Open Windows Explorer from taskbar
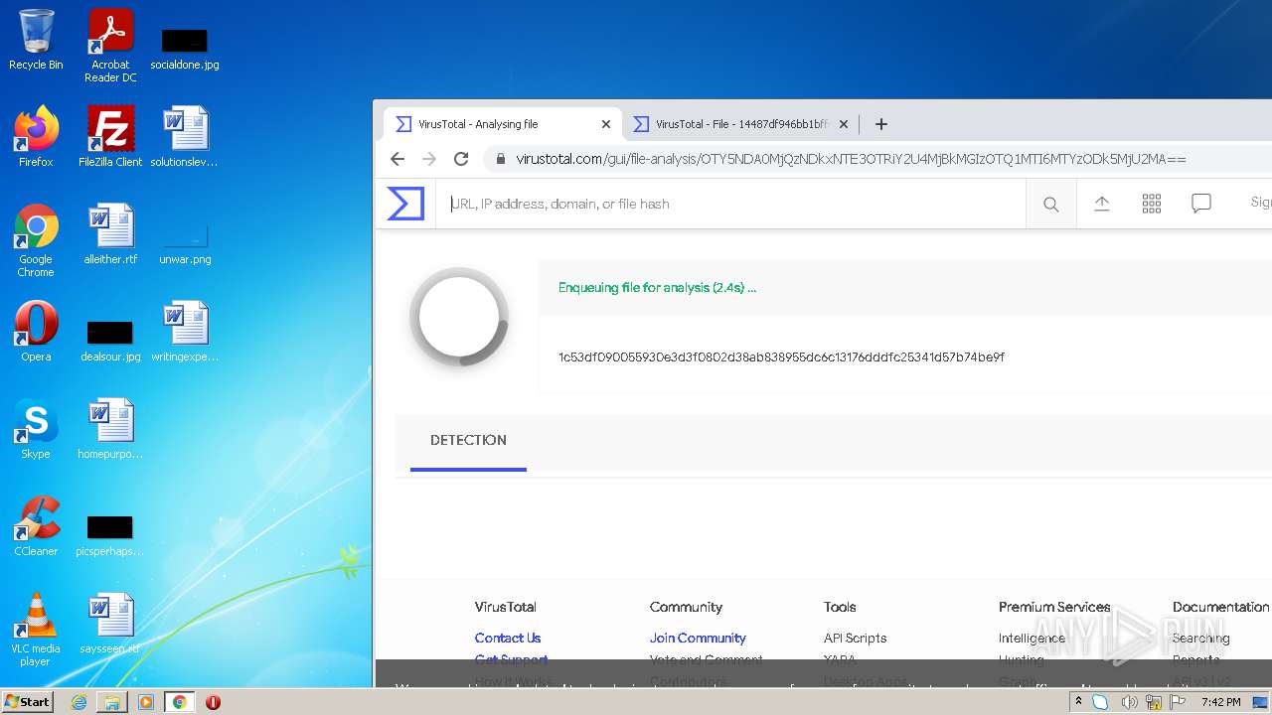This screenshot has width=1272, height=715. (112, 702)
